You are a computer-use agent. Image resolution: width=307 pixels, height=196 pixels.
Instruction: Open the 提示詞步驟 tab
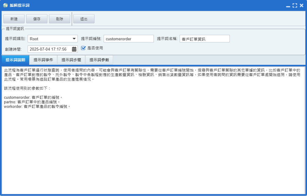click(x=71, y=60)
